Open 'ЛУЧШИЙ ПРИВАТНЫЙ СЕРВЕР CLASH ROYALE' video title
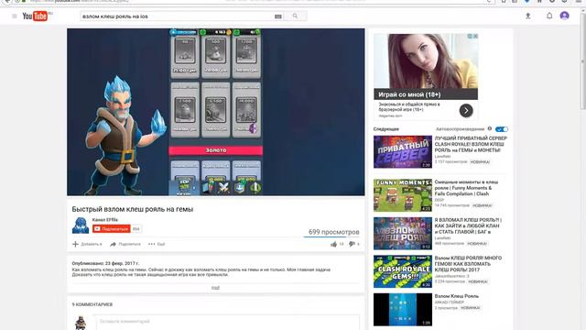The width and height of the screenshot is (586, 330). [x=471, y=144]
